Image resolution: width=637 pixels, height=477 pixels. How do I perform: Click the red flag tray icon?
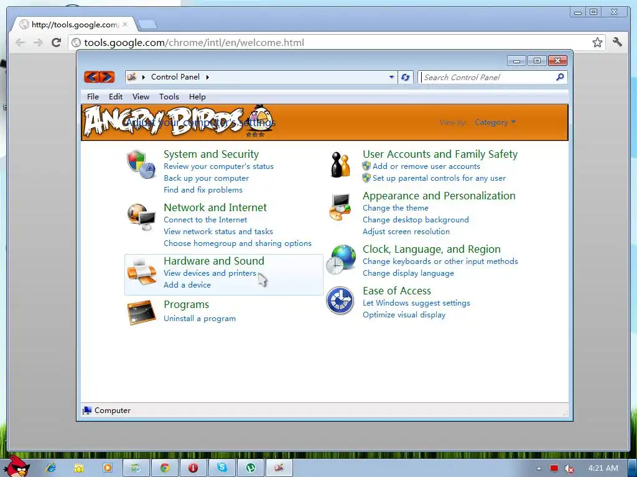point(554,468)
